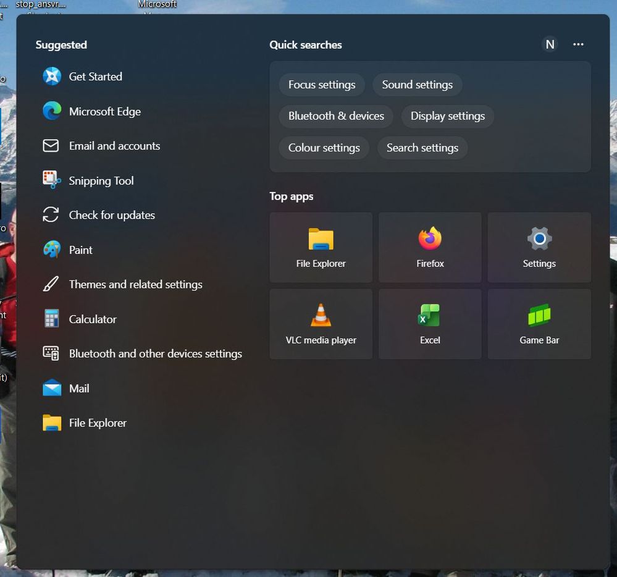Launch Firefox from Top apps

430,247
